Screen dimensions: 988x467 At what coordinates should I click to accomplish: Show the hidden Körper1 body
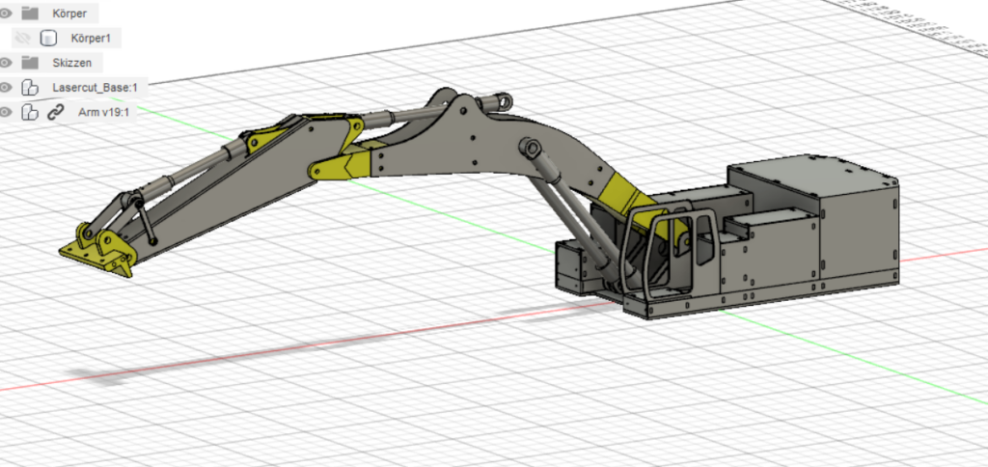pos(22,39)
